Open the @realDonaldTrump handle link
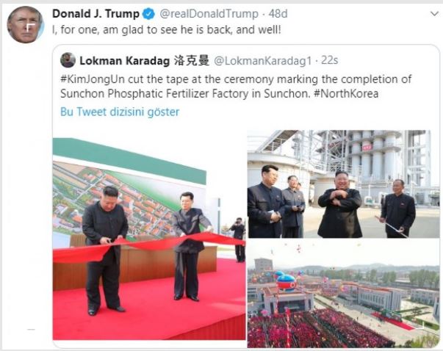Image resolution: width=443 pixels, height=351 pixels. coord(209,13)
